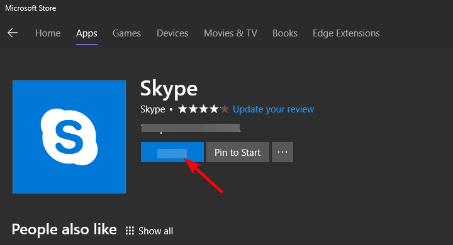Click the grid icon beside Show all
The width and height of the screenshot is (453, 245).
point(130,231)
